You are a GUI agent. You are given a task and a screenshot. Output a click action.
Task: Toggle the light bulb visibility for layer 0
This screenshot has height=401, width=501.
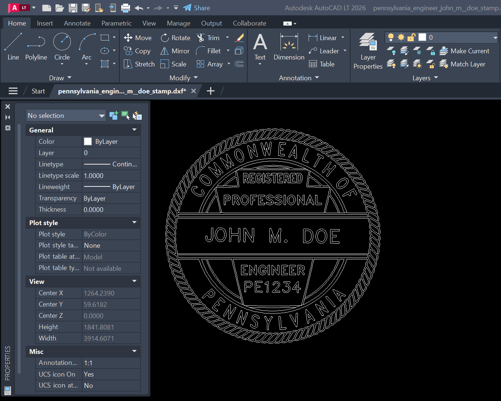(391, 37)
